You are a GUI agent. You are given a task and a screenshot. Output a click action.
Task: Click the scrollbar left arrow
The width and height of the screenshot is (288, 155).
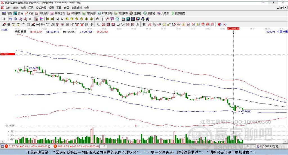point(104,146)
